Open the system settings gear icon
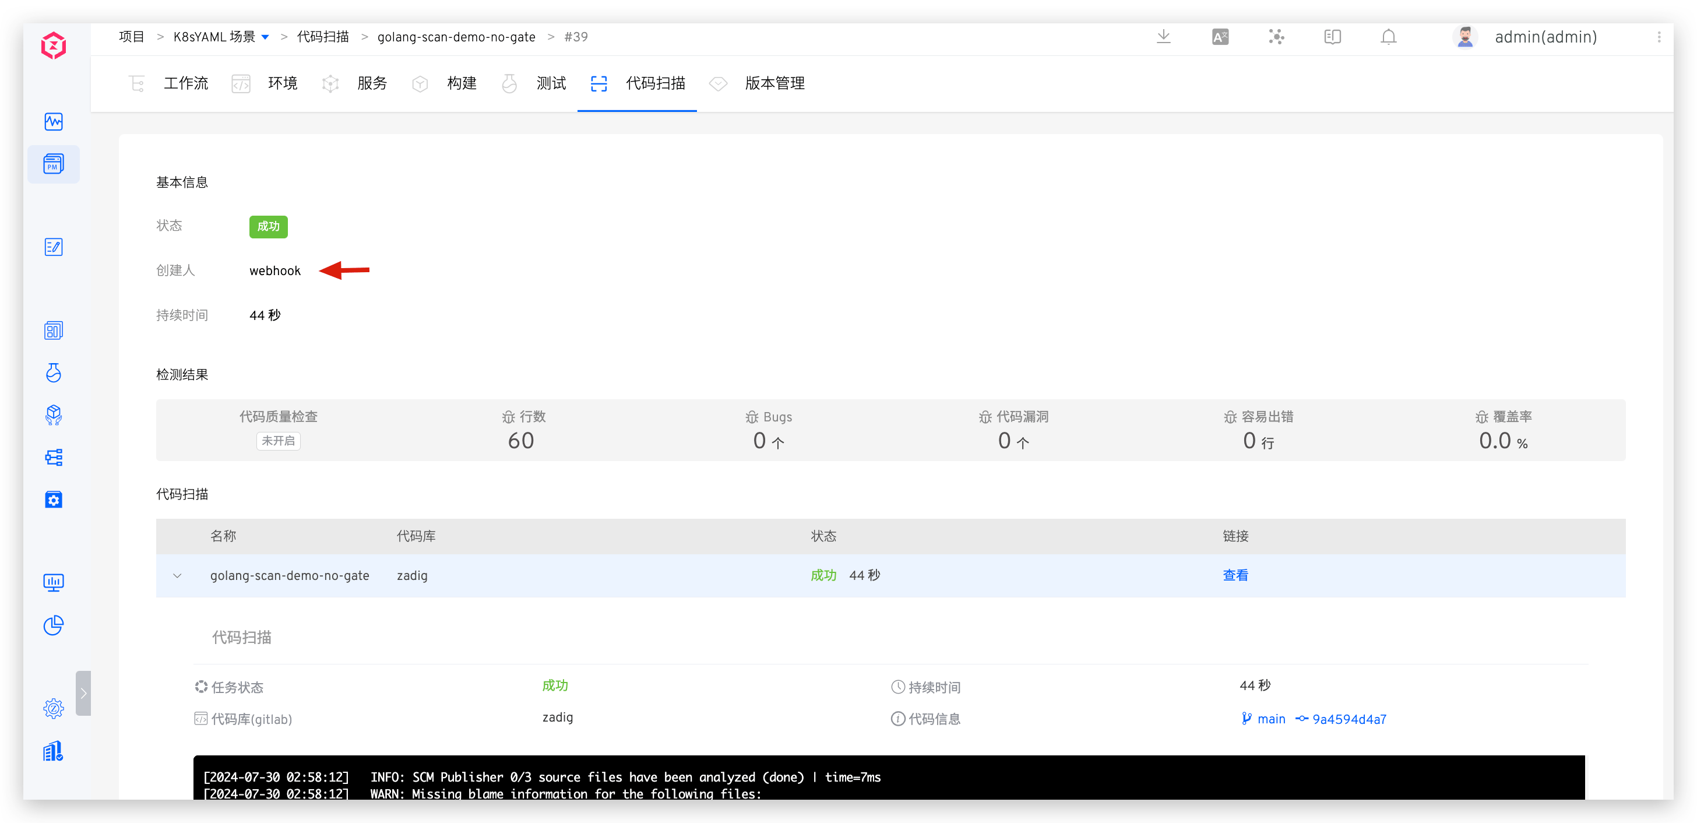Viewport: 1697px width, 823px height. pos(54,708)
